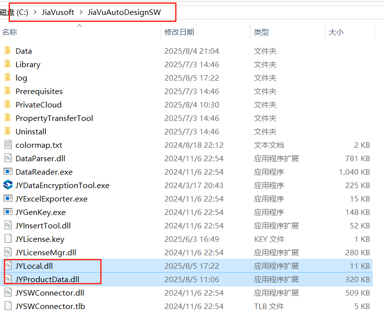Select the PrivateCloud folder icon
The height and width of the screenshot is (311, 384).
pos(7,104)
